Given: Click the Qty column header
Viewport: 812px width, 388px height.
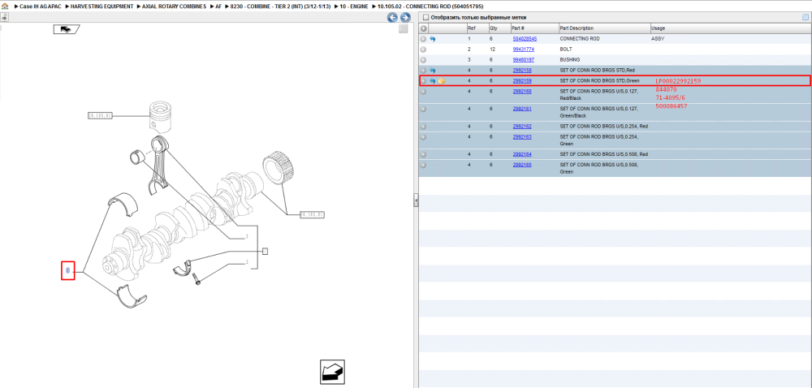Looking at the screenshot, I should pyautogui.click(x=494, y=28).
